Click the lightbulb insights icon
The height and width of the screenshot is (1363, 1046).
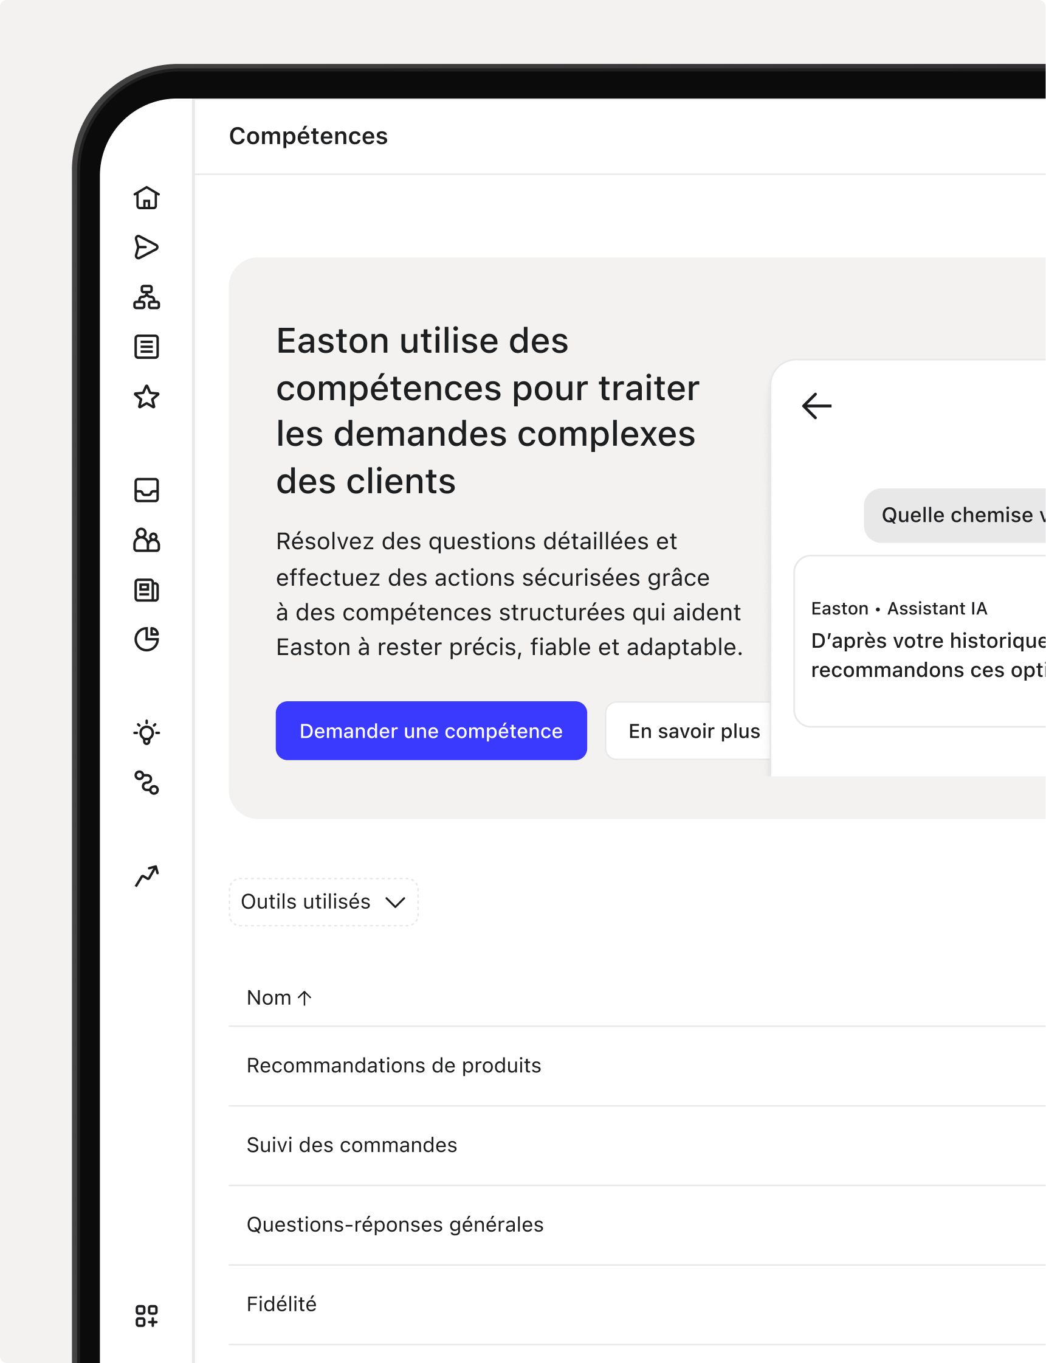coord(146,732)
